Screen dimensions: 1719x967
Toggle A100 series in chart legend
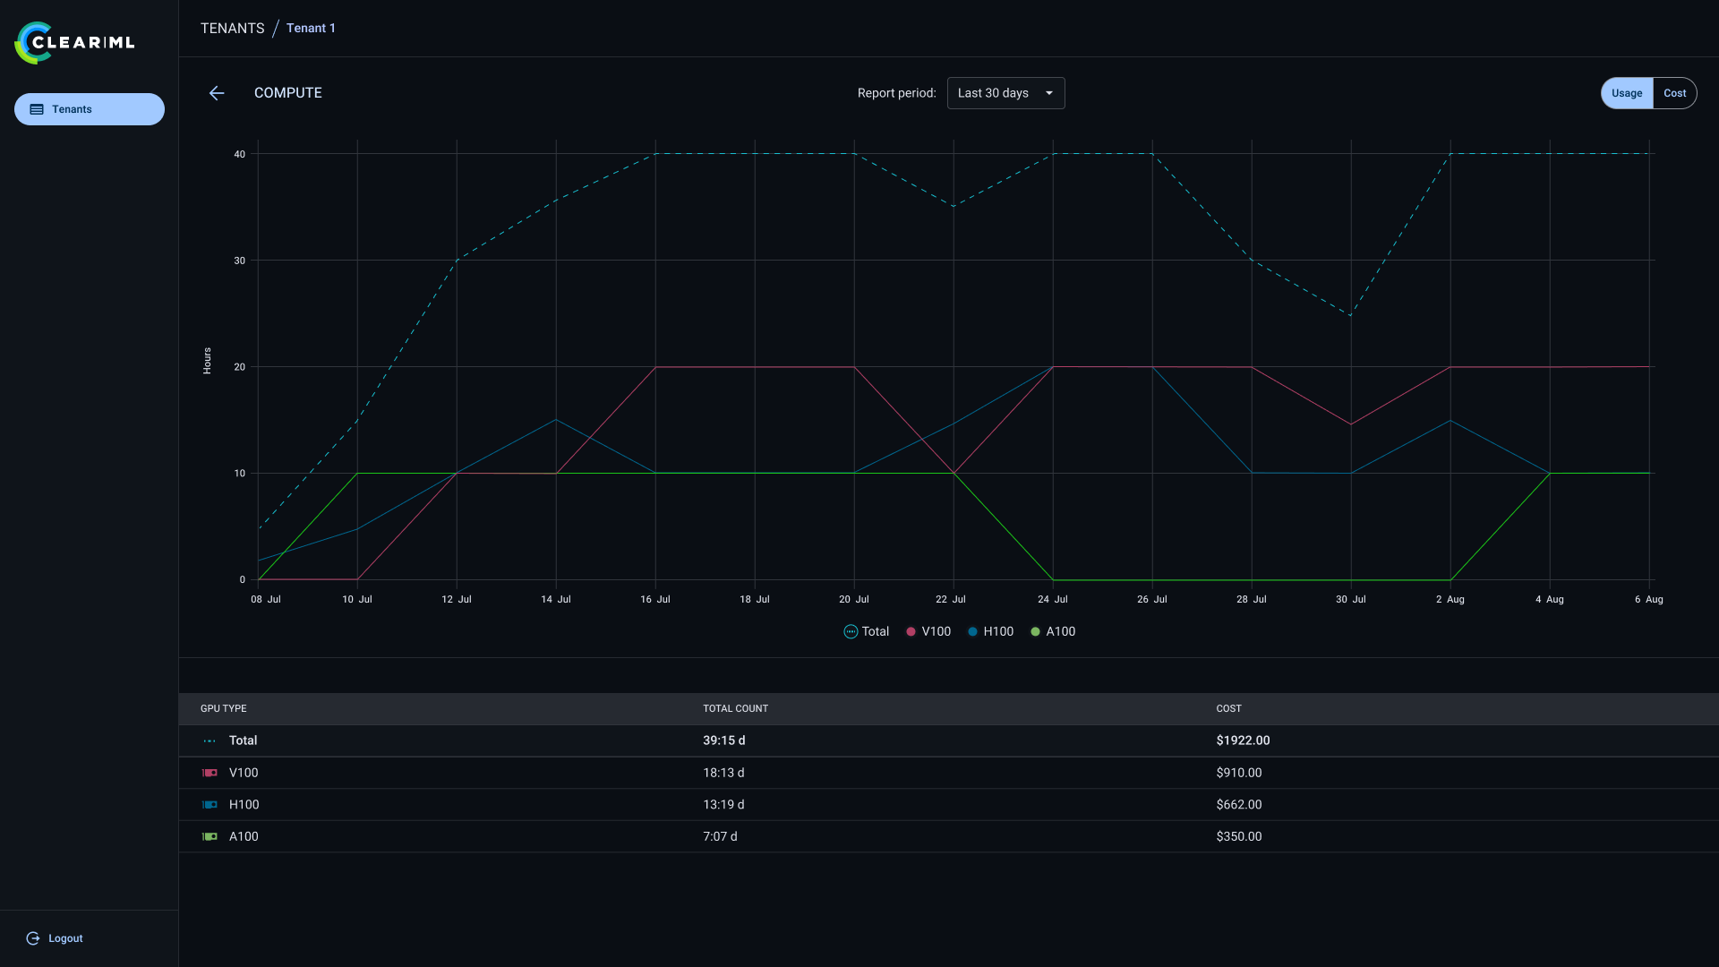(1053, 631)
